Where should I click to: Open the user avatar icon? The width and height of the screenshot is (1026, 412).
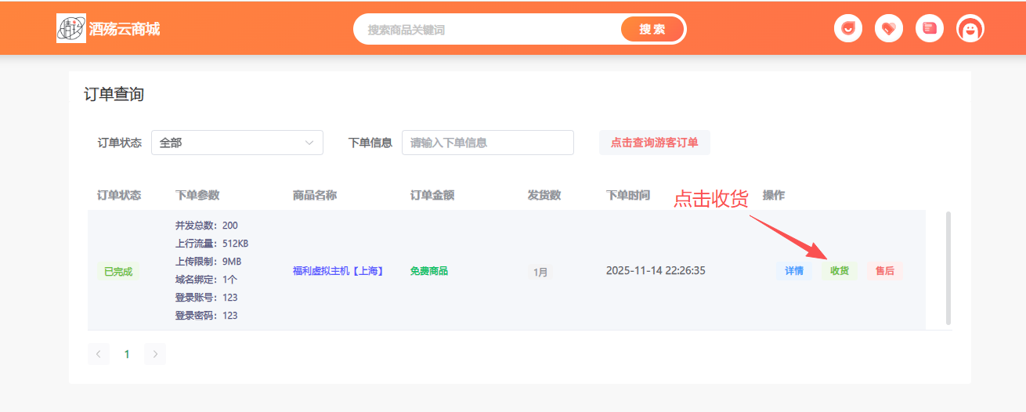click(970, 29)
